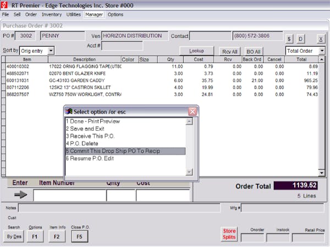Select the 12SK2 13" CASTIRON SKILLET row
Viewport: 330px width, 247px height.
(162, 87)
